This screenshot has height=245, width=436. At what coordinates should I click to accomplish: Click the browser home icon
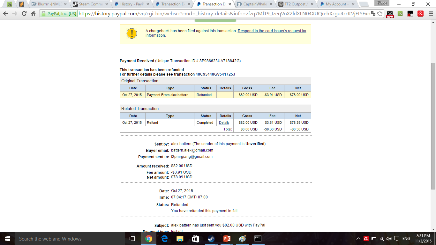point(33,14)
